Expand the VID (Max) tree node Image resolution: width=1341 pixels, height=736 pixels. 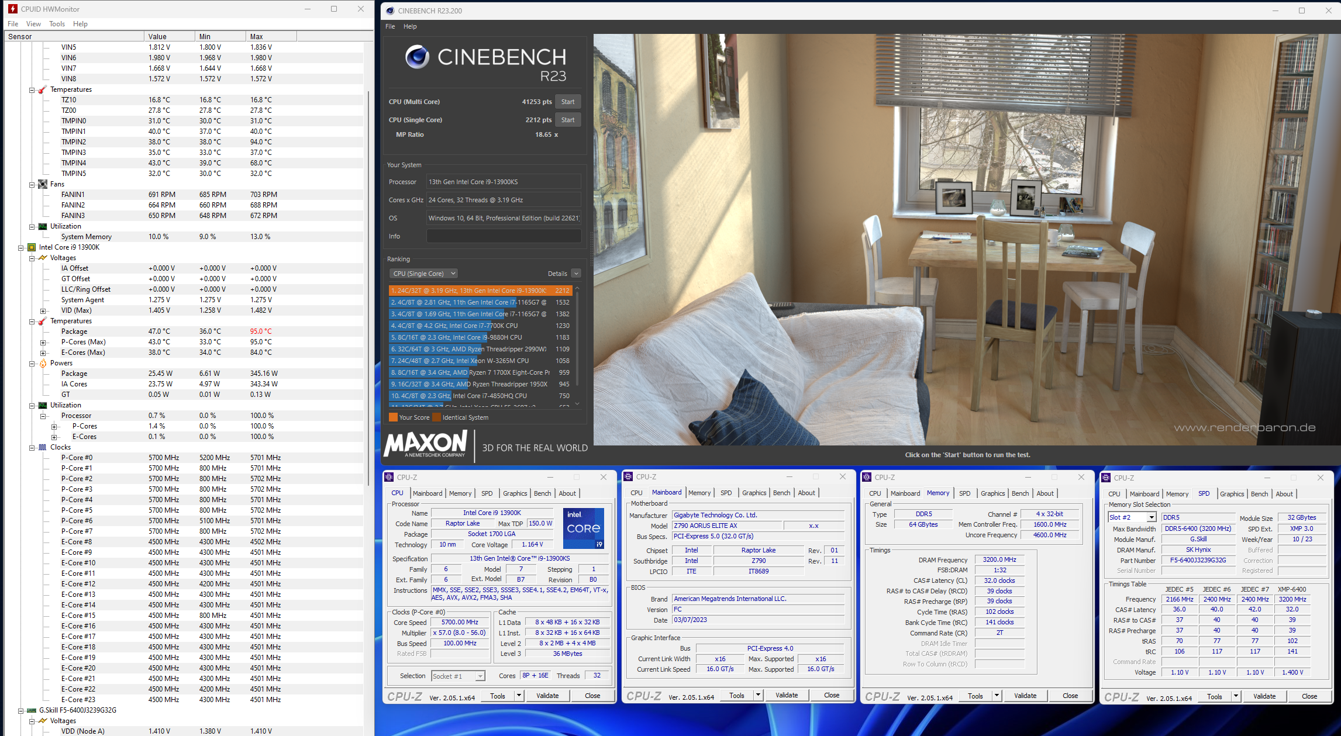tap(43, 311)
